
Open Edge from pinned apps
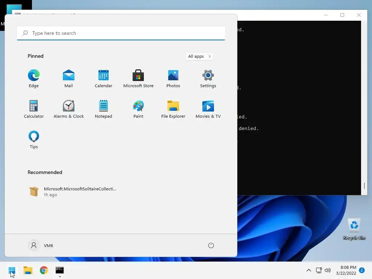click(x=34, y=79)
